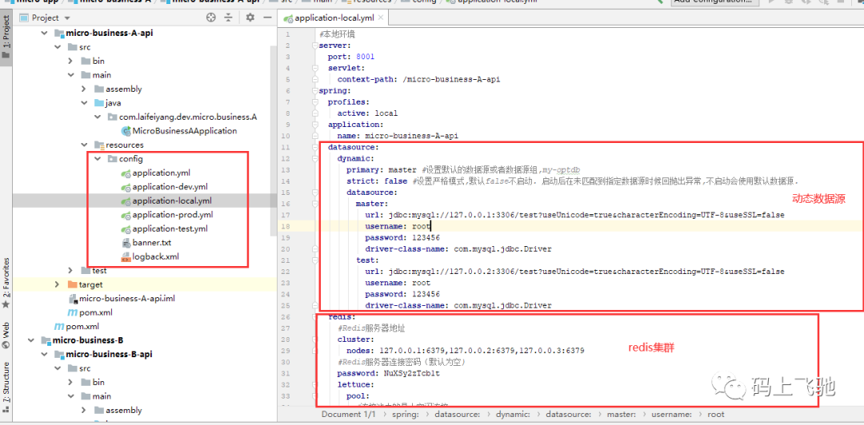Select the application-local.yml editor tab

[x=334, y=18]
